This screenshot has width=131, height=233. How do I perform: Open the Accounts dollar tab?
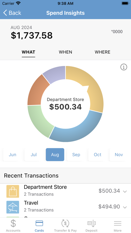coord(13,226)
